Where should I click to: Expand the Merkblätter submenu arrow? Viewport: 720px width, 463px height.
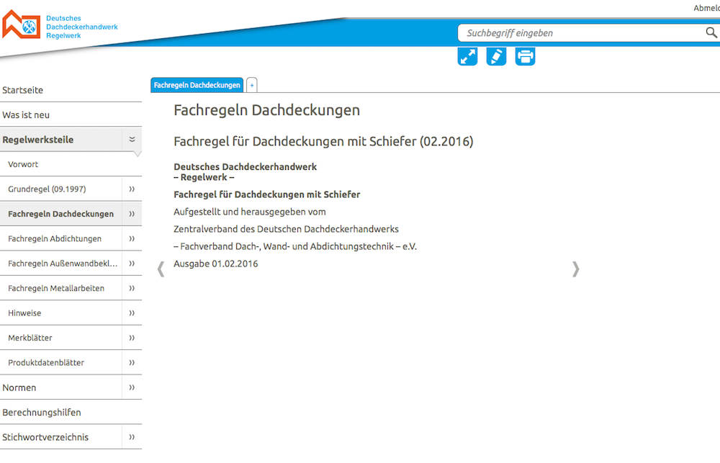click(x=132, y=338)
